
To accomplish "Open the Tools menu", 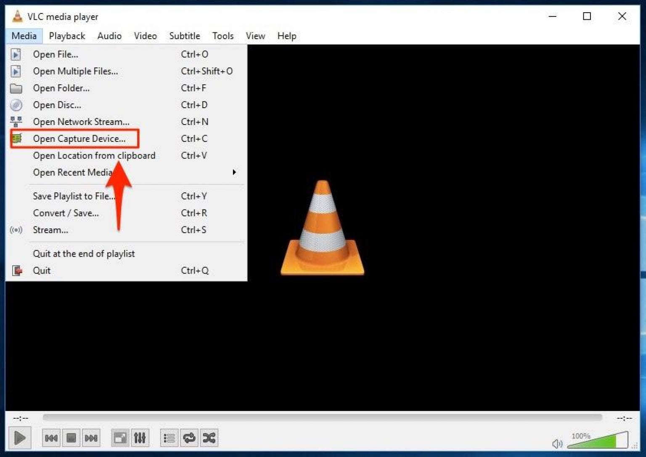I will point(222,36).
